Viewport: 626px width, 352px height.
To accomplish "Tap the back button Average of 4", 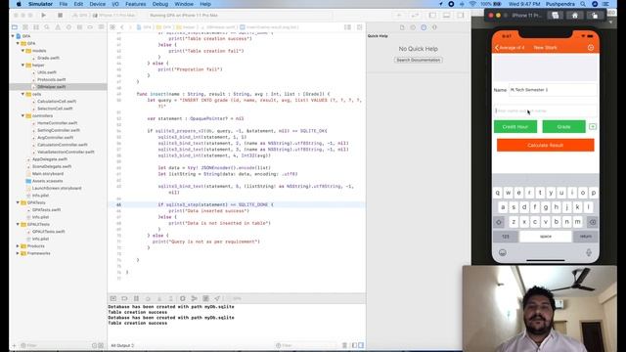I will [510, 48].
